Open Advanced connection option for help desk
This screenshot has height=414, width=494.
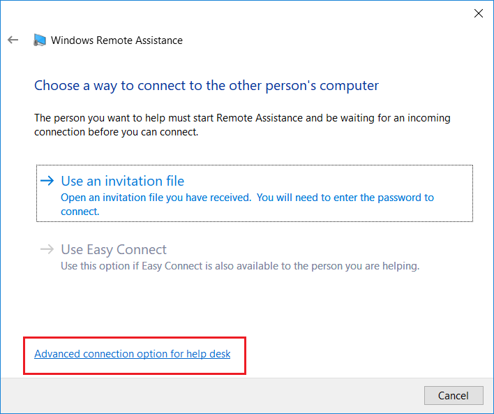(133, 354)
